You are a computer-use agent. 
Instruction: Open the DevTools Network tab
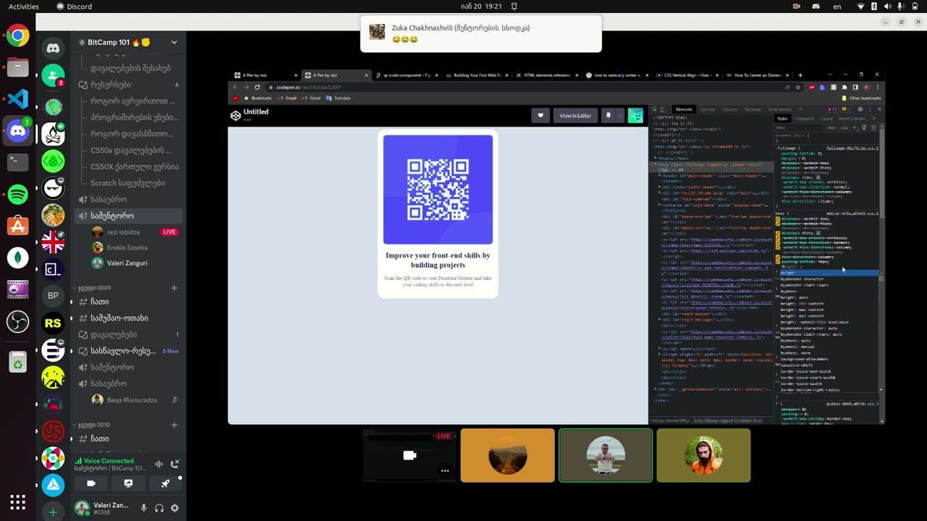pos(753,109)
